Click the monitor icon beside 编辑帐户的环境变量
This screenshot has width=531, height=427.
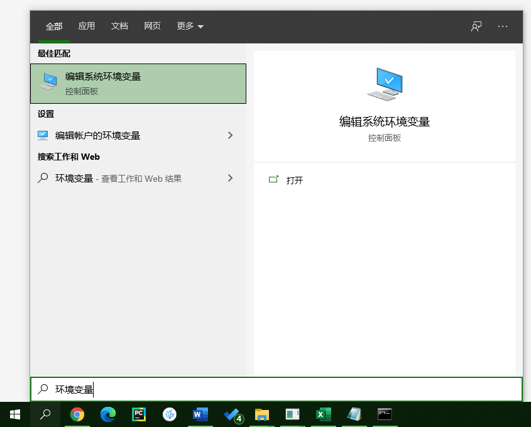point(43,136)
